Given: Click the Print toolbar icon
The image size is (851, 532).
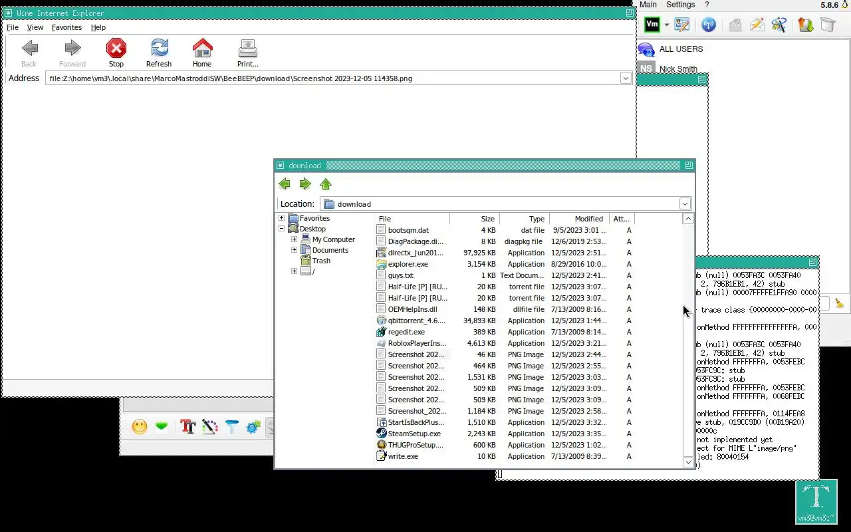Looking at the screenshot, I should pyautogui.click(x=247, y=53).
